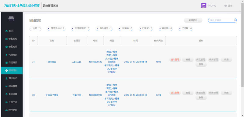The image size is (244, 117).
Task: Click the person icon beside 代理商家
Action: (6, 55)
